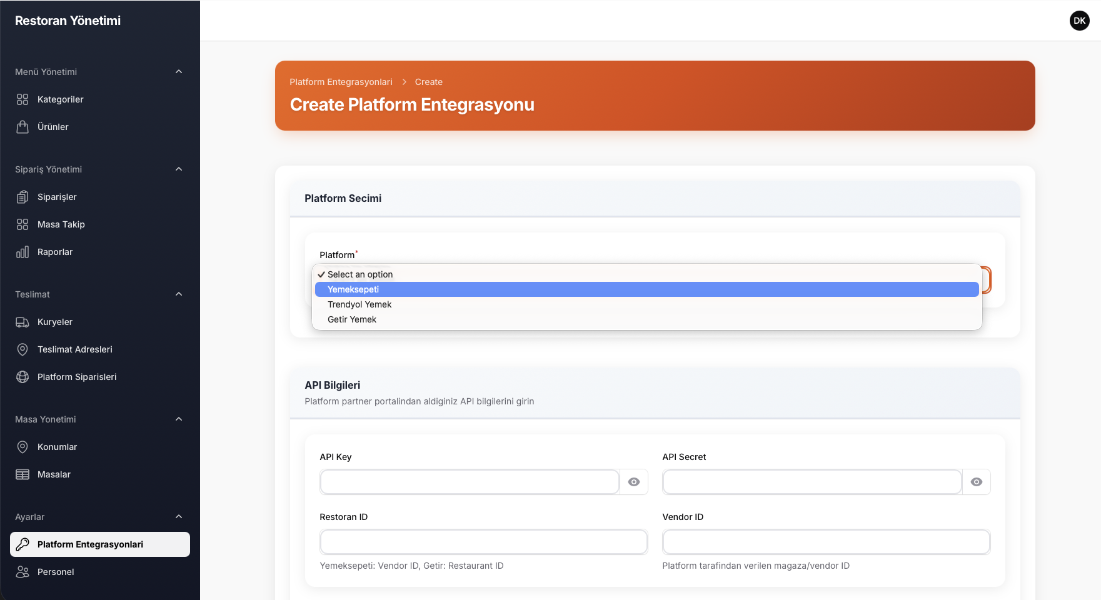Click the Platform Entegrasyonlari breadcrumb link
Image resolution: width=1101 pixels, height=600 pixels.
pos(341,82)
